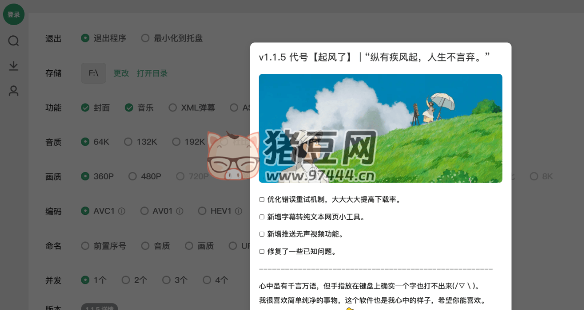Click the info icon beside AV01

coord(179,211)
